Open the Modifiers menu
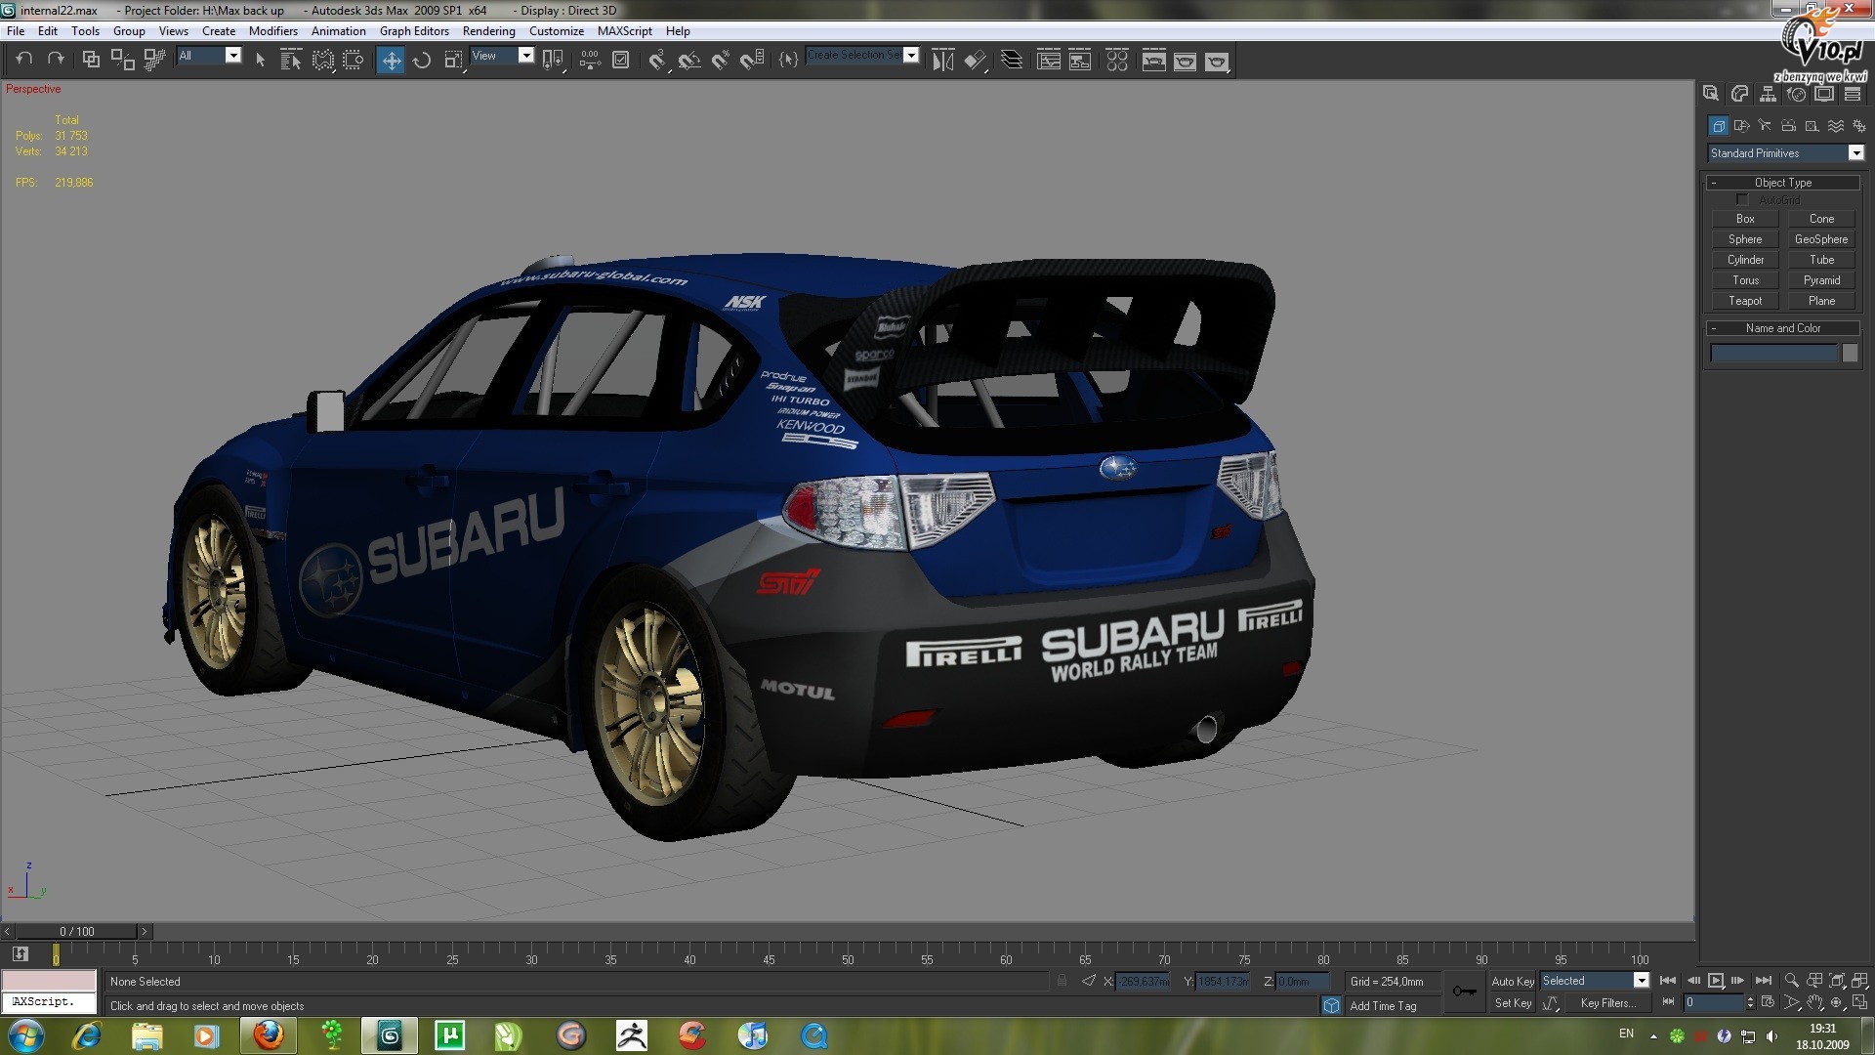 pos(272,31)
